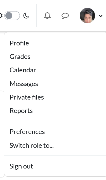
Task: Open the notifications bell
Action: point(47,15)
